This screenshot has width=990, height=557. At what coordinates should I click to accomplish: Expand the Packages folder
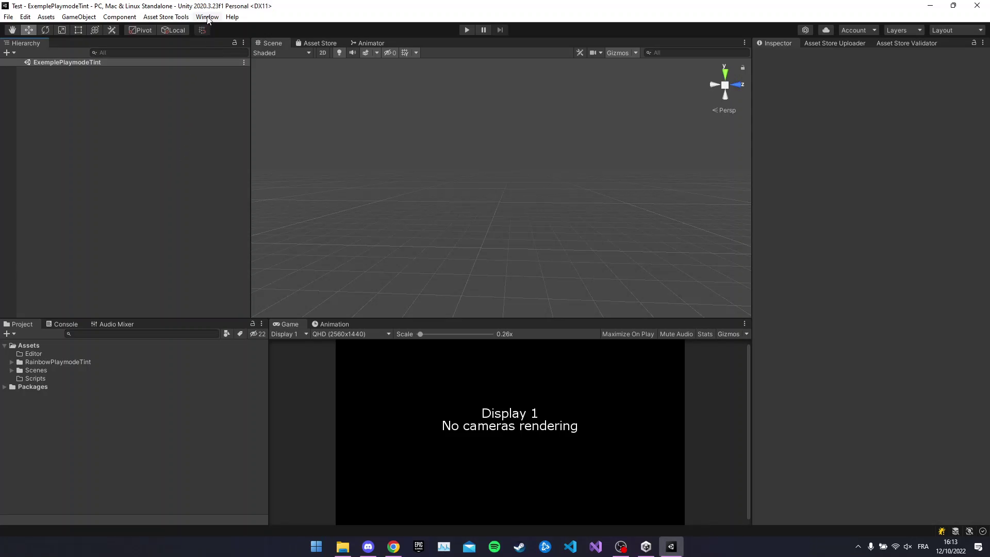click(x=5, y=387)
